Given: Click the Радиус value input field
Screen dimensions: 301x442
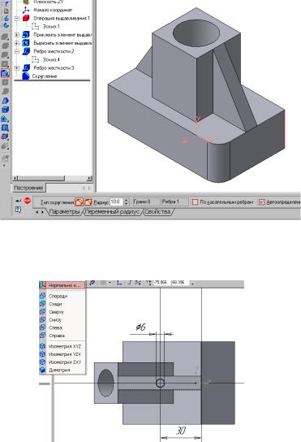Looking at the screenshot, I should click(x=117, y=201).
